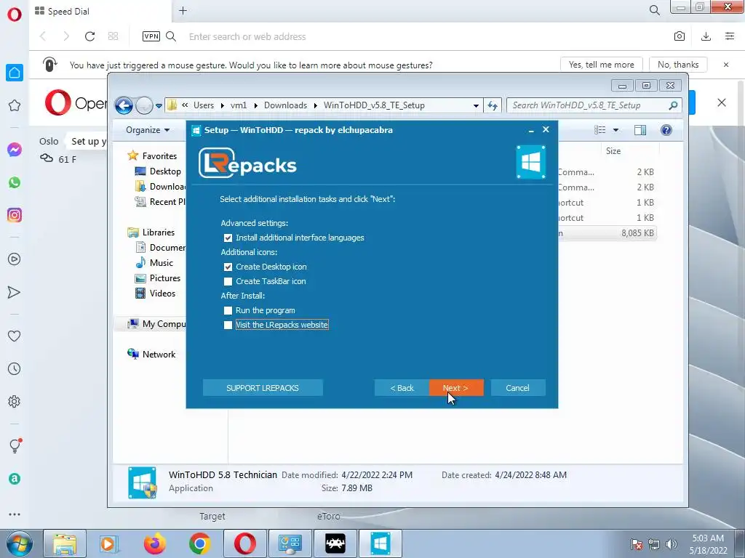This screenshot has width=745, height=558.
Task: Click the Next button in Setup
Action: coord(456,388)
